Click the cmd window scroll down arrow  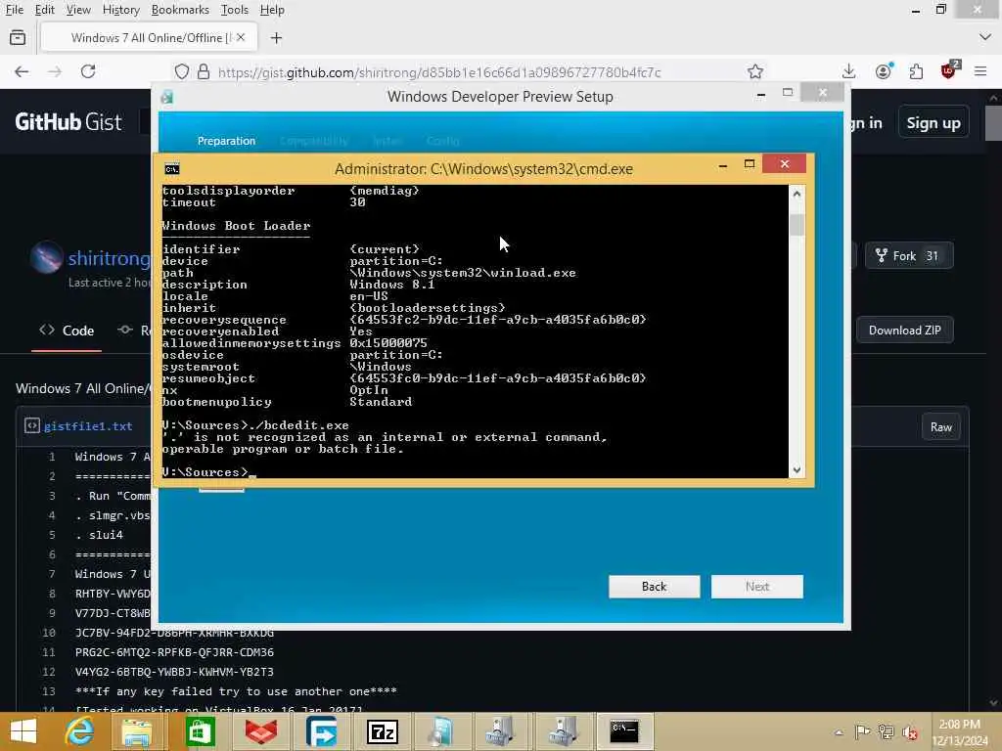pos(797,470)
